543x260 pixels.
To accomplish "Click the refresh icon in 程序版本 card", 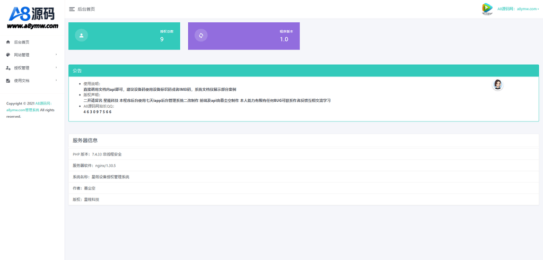I will [201, 36].
